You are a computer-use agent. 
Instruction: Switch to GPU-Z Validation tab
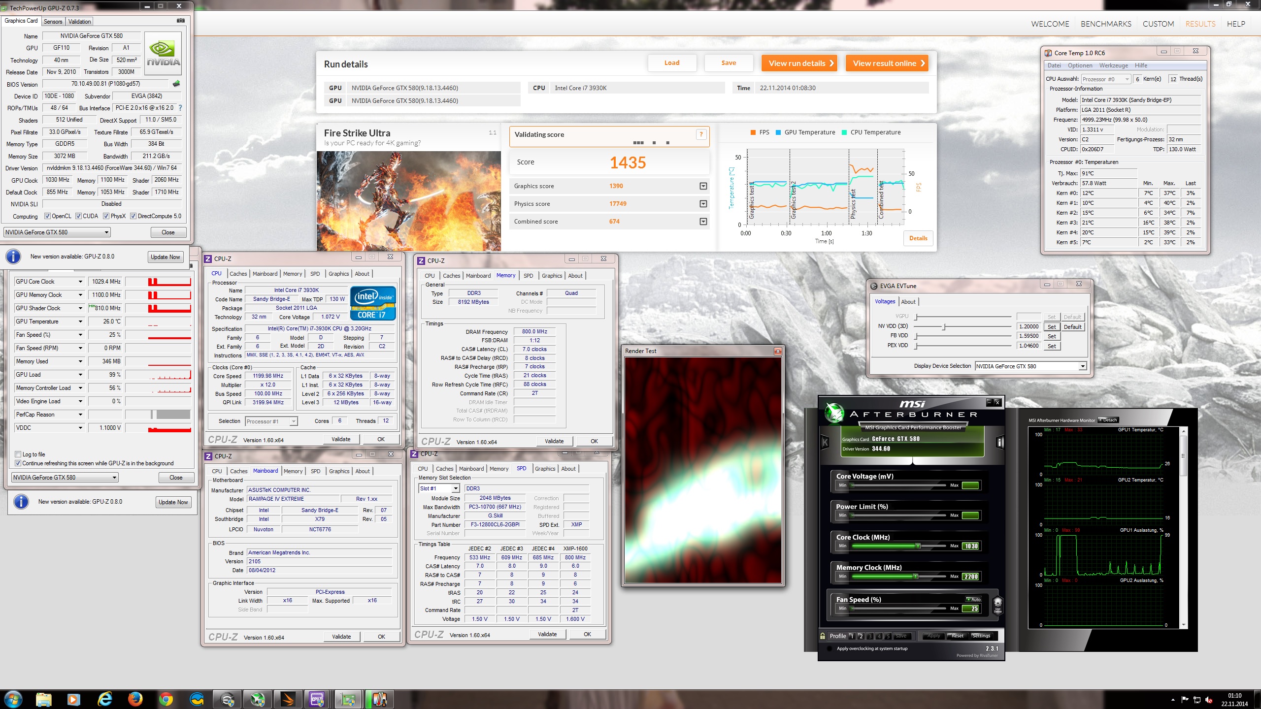coord(79,22)
